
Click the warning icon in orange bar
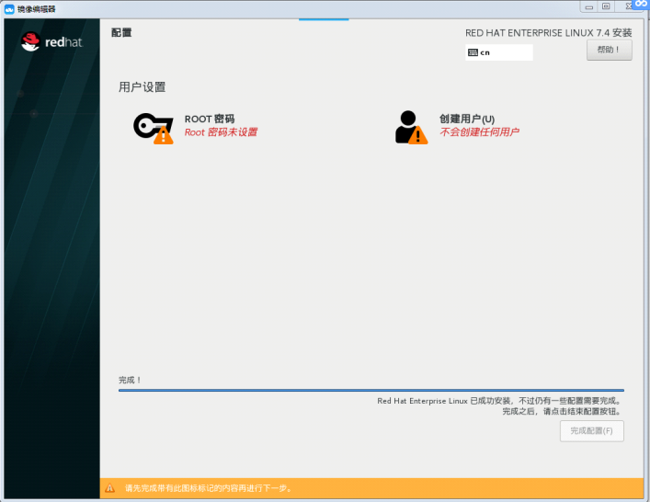tap(110, 488)
